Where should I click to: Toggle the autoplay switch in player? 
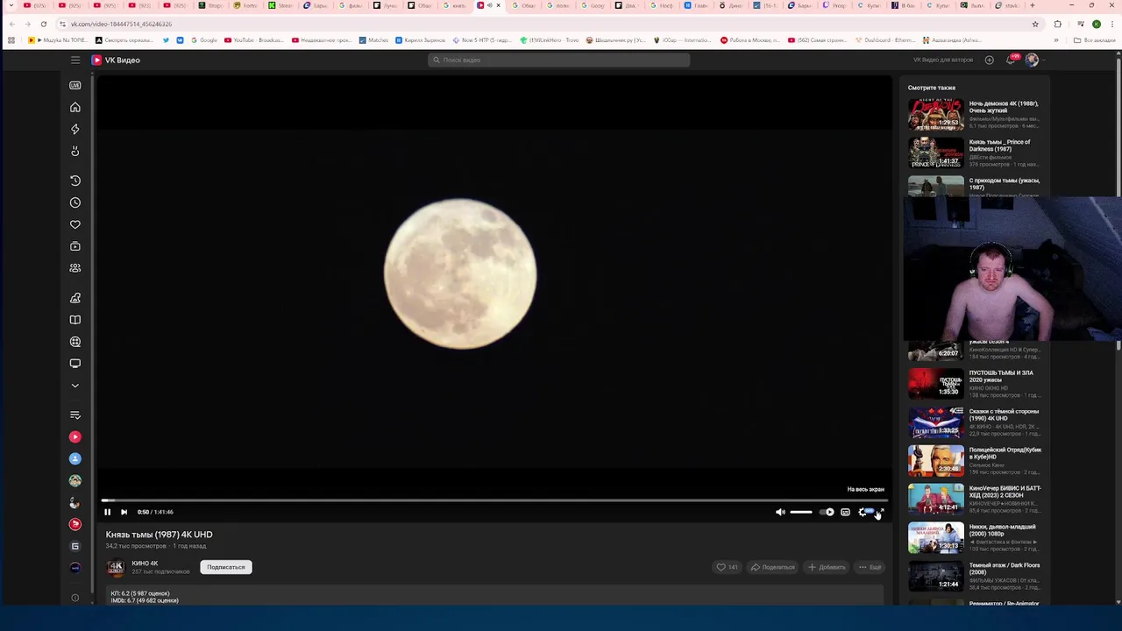point(827,512)
